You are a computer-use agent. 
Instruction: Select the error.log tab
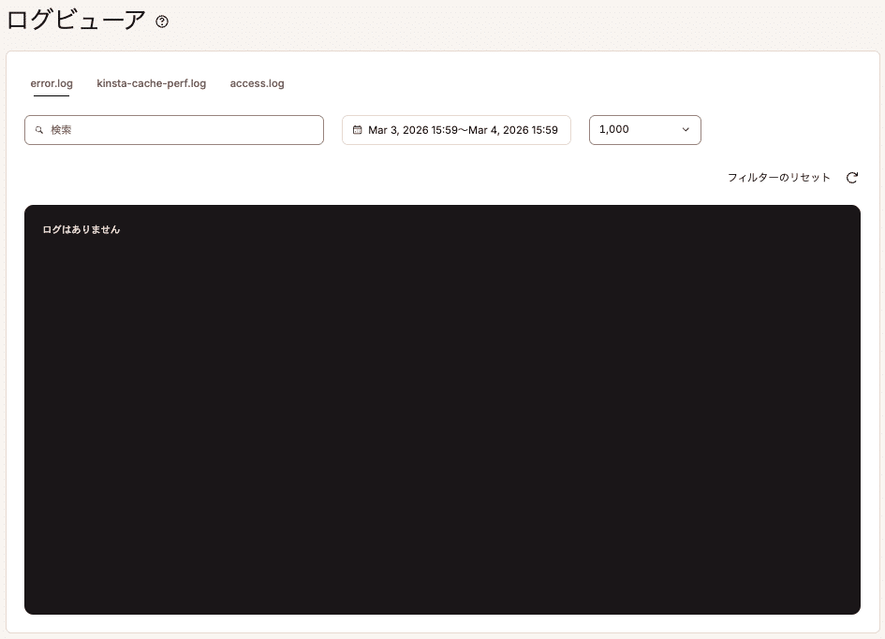(52, 83)
